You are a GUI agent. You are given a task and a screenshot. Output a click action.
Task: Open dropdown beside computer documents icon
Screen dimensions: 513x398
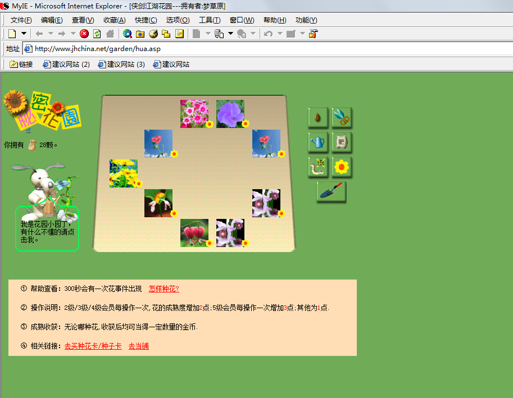coord(231,33)
